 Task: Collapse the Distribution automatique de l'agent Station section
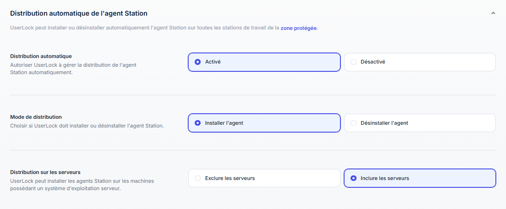coord(493,14)
